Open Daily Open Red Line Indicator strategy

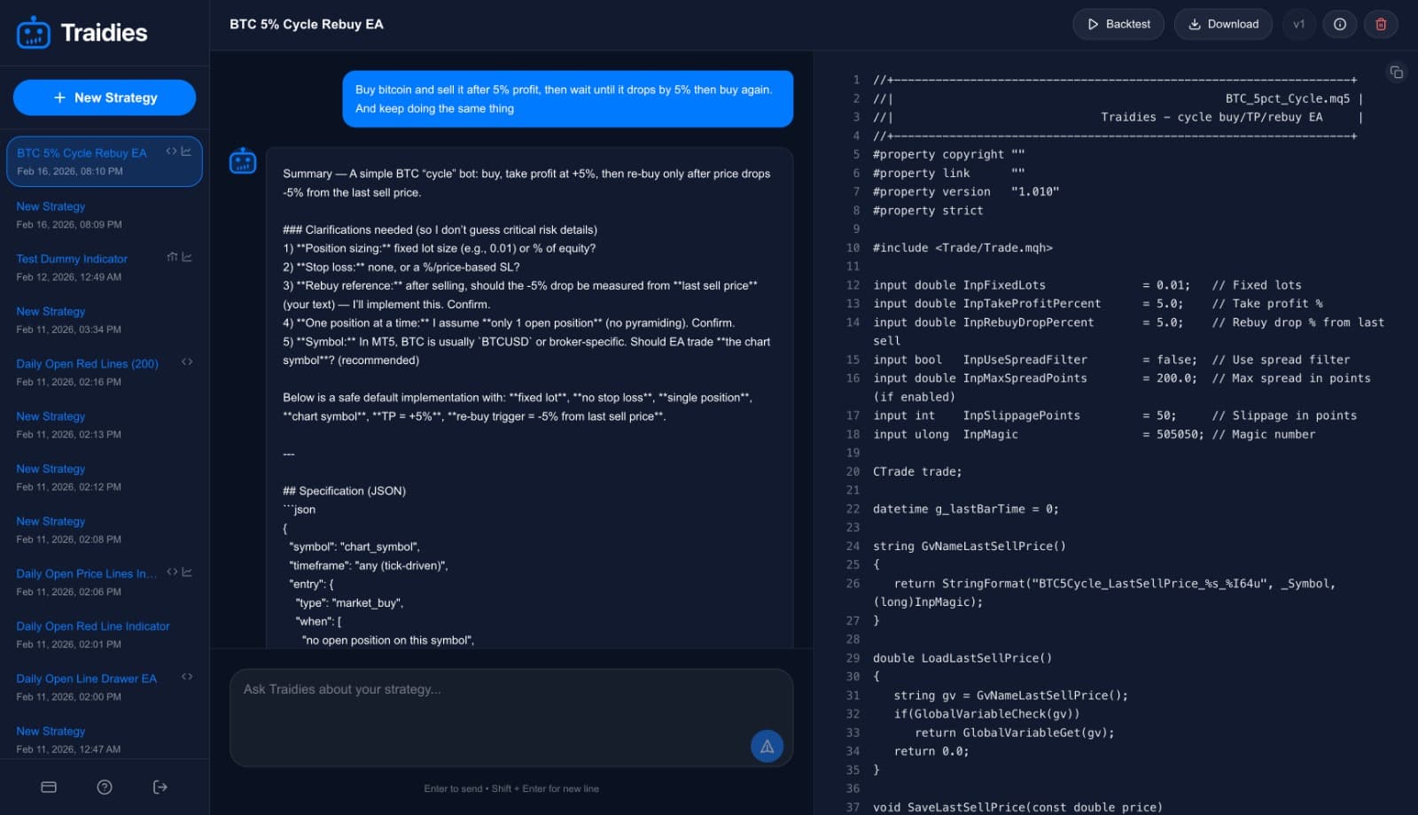[92, 626]
